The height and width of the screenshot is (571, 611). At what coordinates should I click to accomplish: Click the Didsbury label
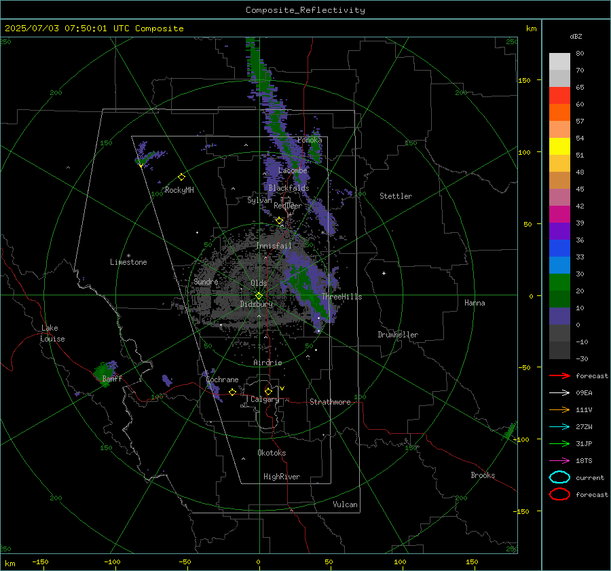256,304
